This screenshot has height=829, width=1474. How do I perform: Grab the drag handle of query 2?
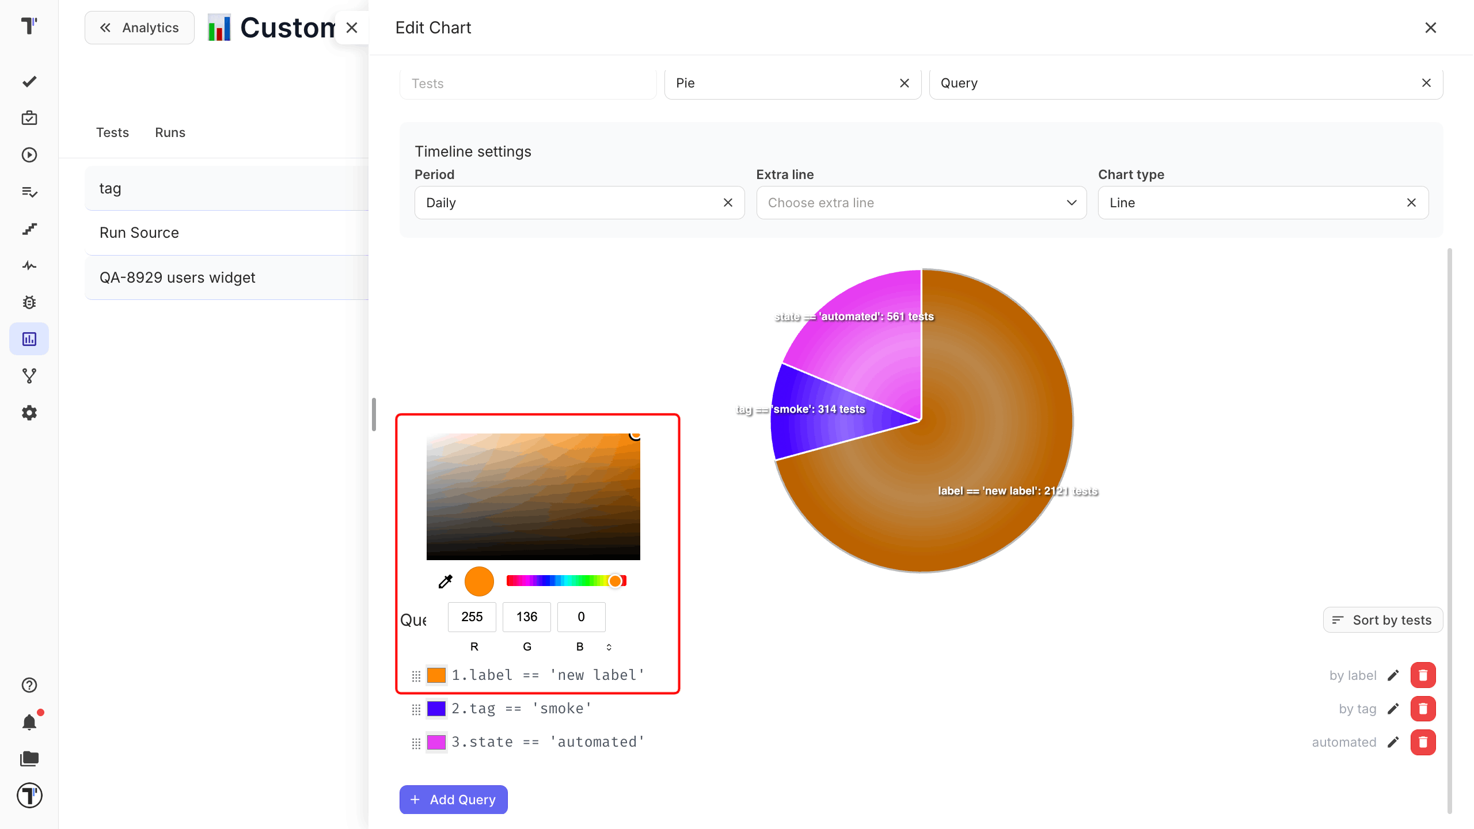coord(416,709)
